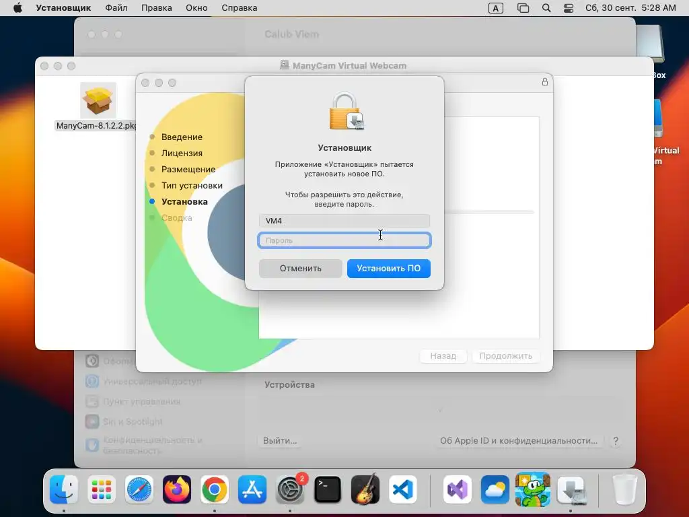Click the Назад button in installer
Image resolution: width=689 pixels, height=517 pixels.
pos(443,355)
